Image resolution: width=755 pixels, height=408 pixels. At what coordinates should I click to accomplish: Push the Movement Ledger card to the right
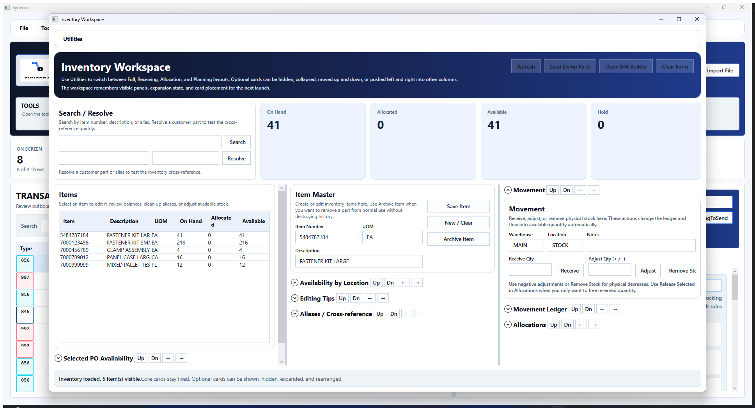[615, 309]
